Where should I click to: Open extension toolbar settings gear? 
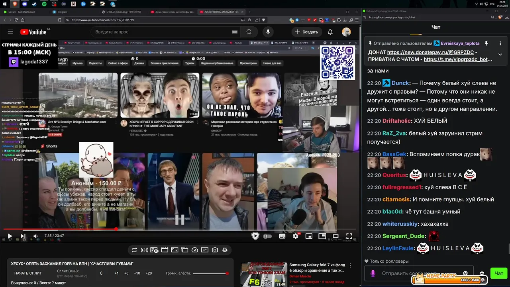[225, 250]
